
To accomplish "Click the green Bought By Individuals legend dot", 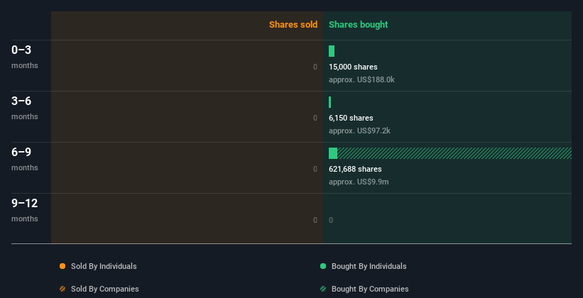I will [x=323, y=266].
